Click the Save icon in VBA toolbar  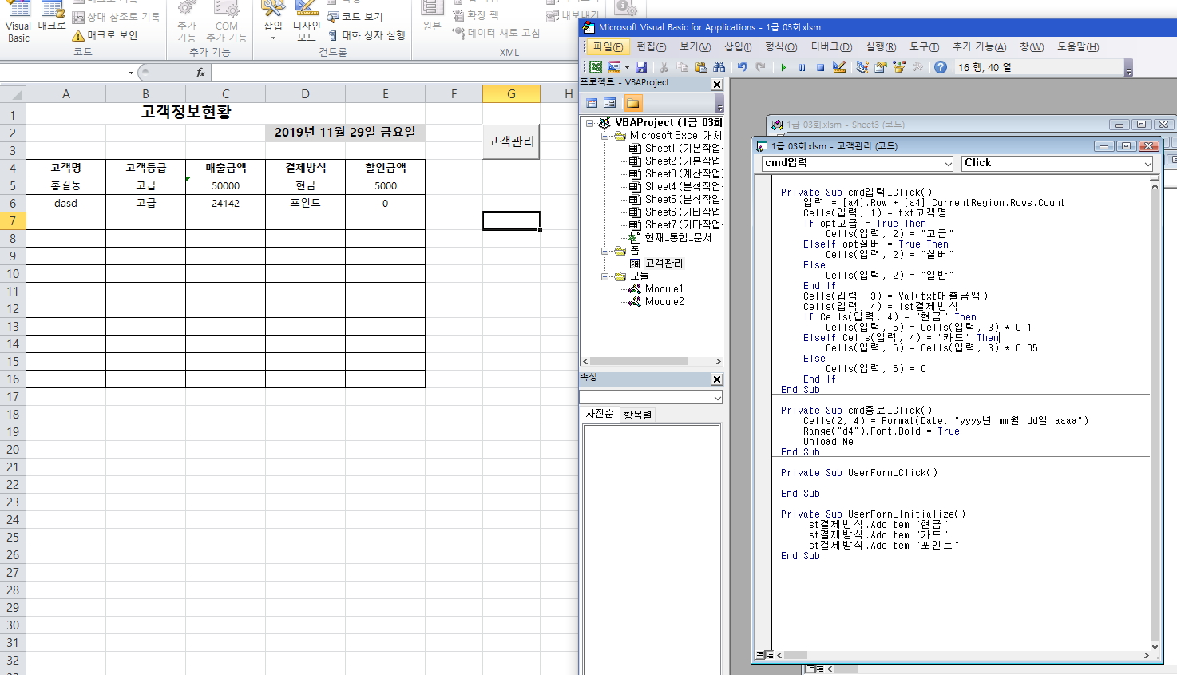point(641,68)
